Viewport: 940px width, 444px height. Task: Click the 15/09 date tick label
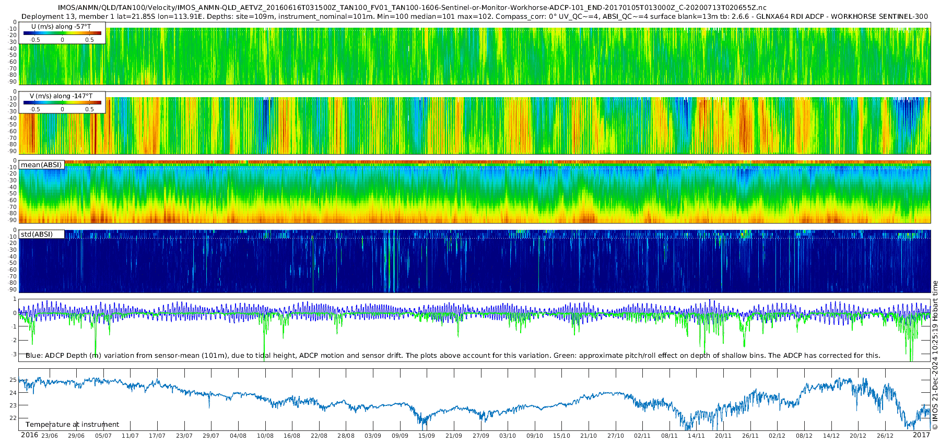coord(427,436)
